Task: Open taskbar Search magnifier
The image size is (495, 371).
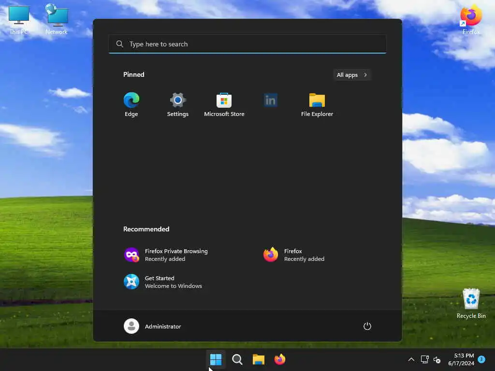Action: [x=237, y=359]
